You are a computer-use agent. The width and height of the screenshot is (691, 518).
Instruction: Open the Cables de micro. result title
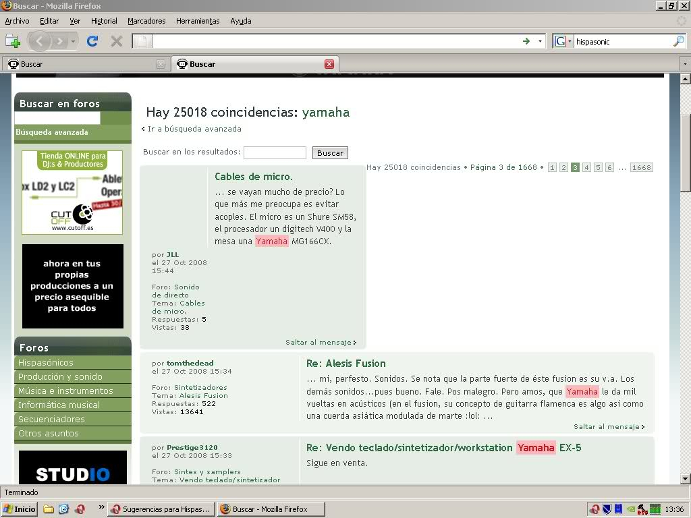pos(254,177)
